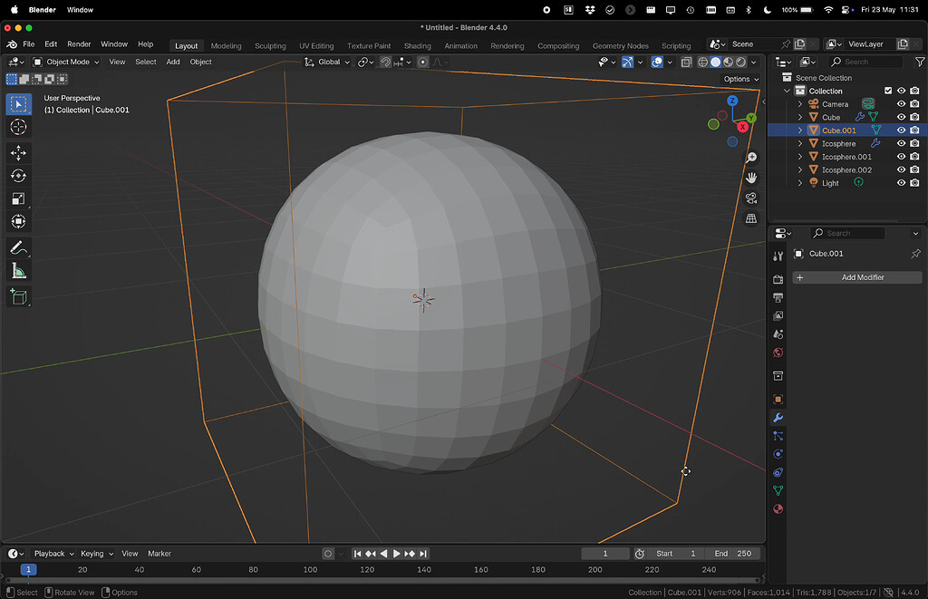
Task: Open the Render properties tab
Action: point(778,279)
